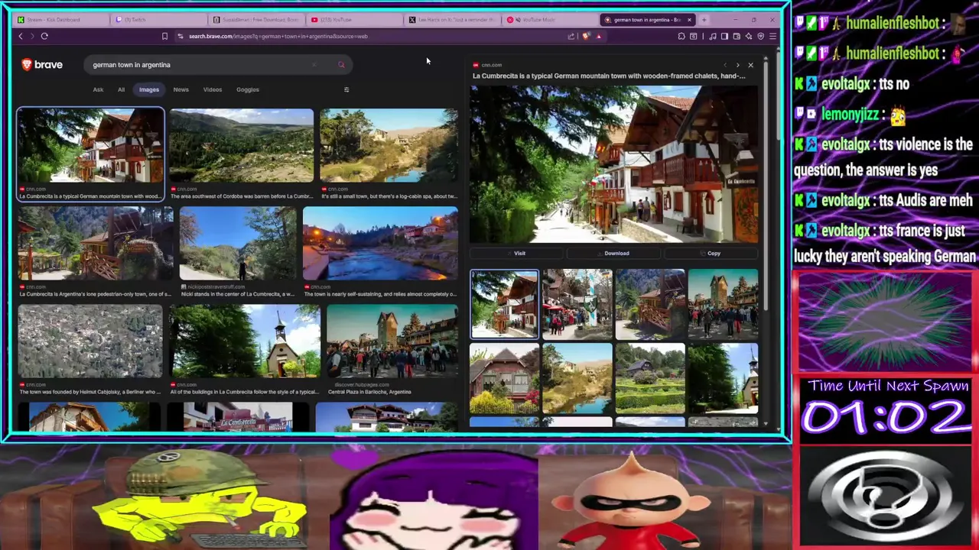Select the Images search tab
Viewport: 979px width, 550px height.
(149, 89)
